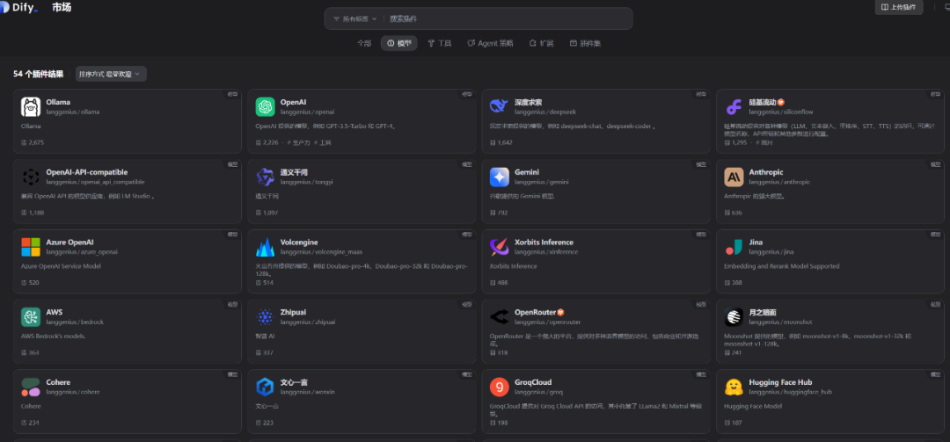The width and height of the screenshot is (950, 442).
Task: Open the Moonshot plugin icon
Action: (x=734, y=316)
